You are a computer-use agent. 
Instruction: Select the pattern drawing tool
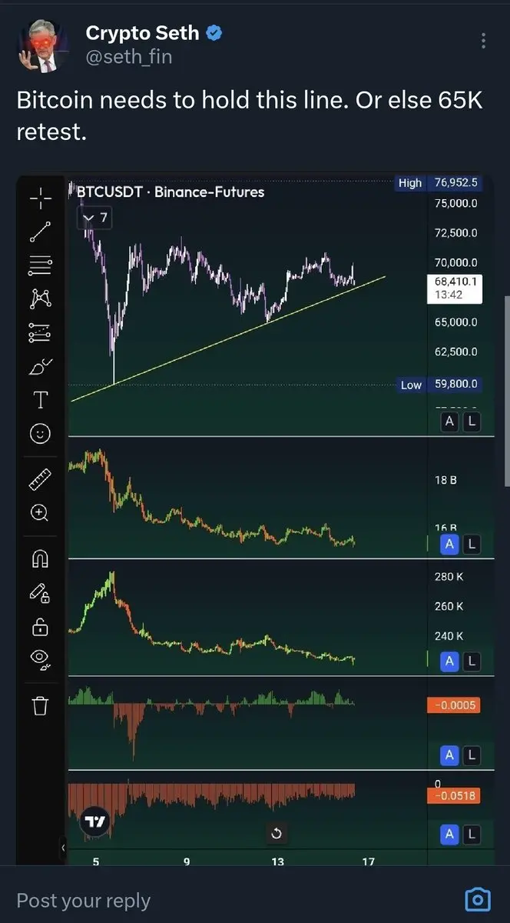(x=40, y=298)
